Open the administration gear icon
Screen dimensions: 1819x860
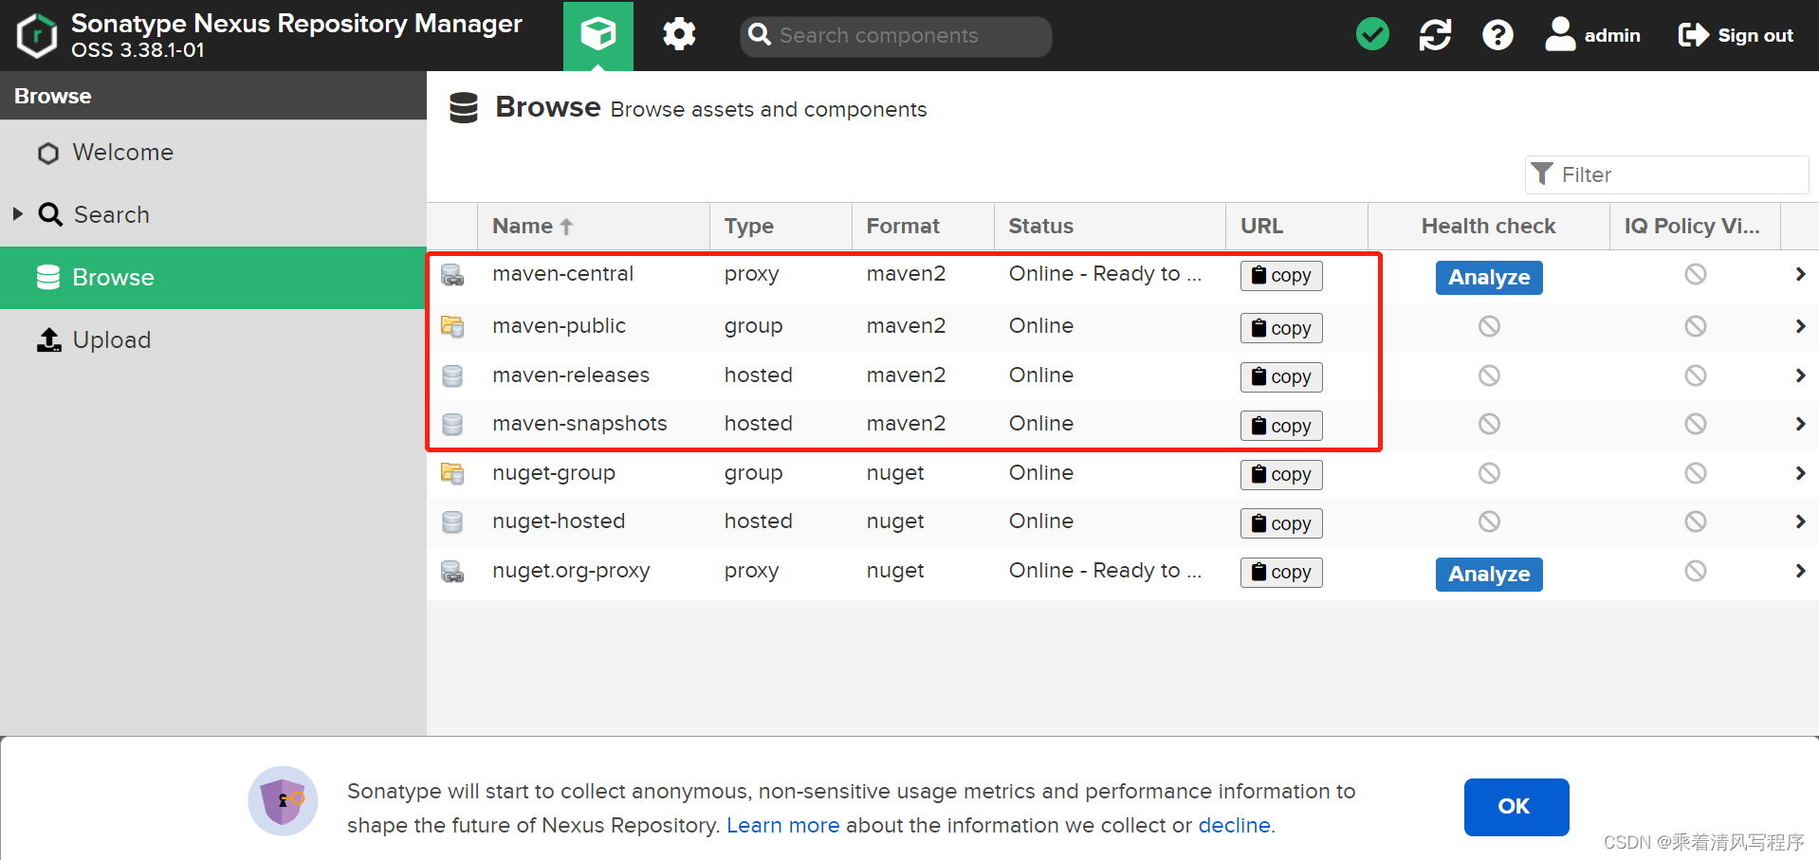tap(679, 35)
